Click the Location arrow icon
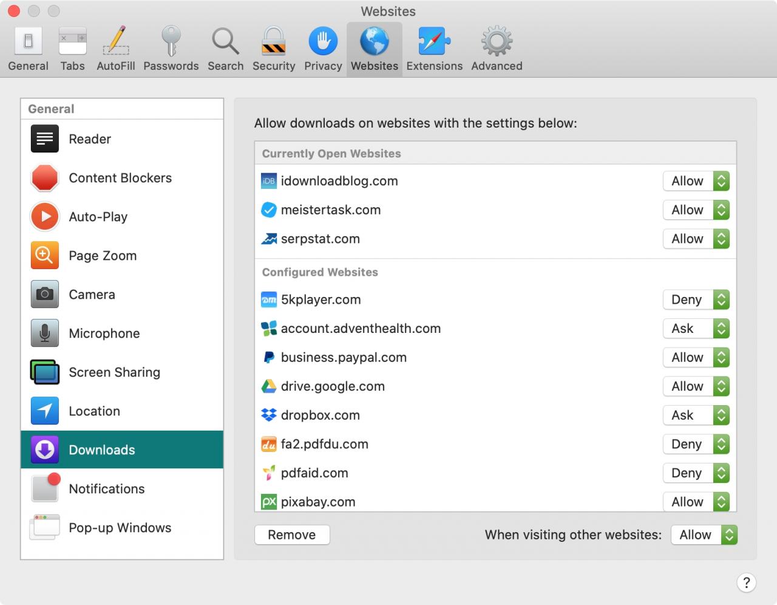The height and width of the screenshot is (605, 777). coord(44,411)
